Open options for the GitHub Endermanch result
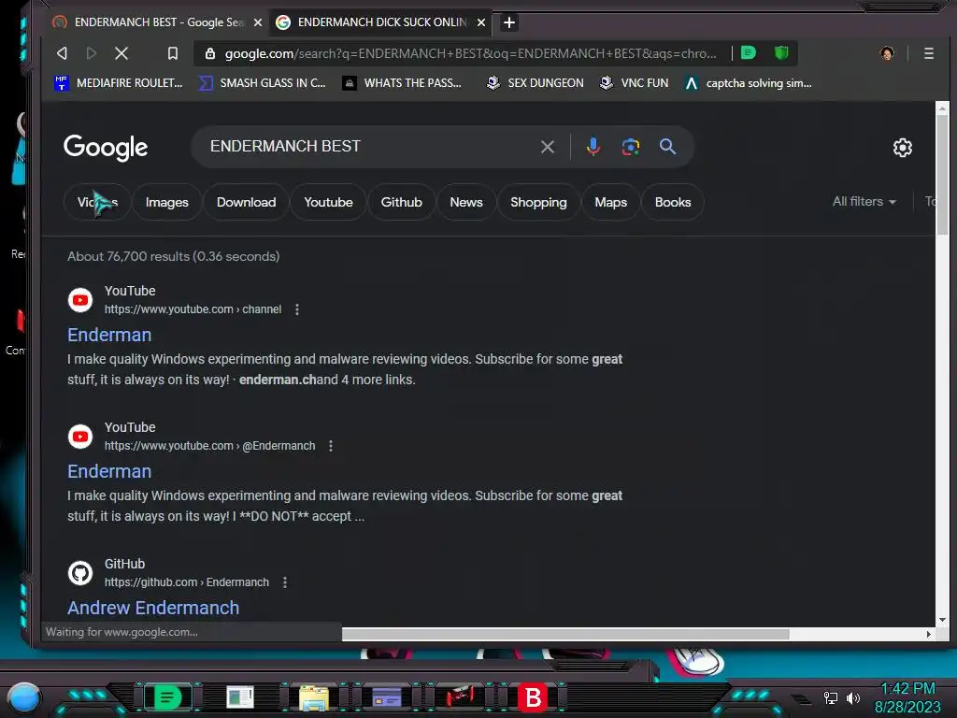The image size is (957, 718). 284,582
